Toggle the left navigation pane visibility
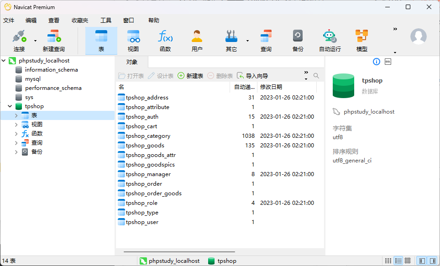The width and height of the screenshot is (440, 266). click(422, 261)
